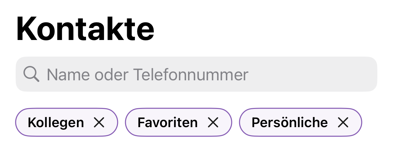Dismiss the Persönliche group filter
Image resolution: width=393 pixels, height=159 pixels.
(x=343, y=123)
